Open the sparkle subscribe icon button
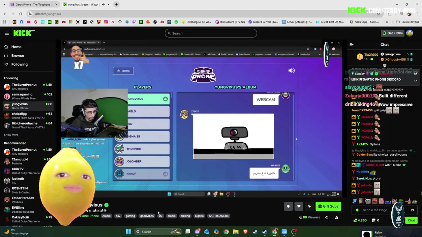This screenshot has height=237, width=422. 309,206
